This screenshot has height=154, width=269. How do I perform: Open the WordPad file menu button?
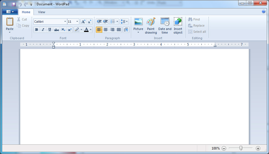[10, 12]
